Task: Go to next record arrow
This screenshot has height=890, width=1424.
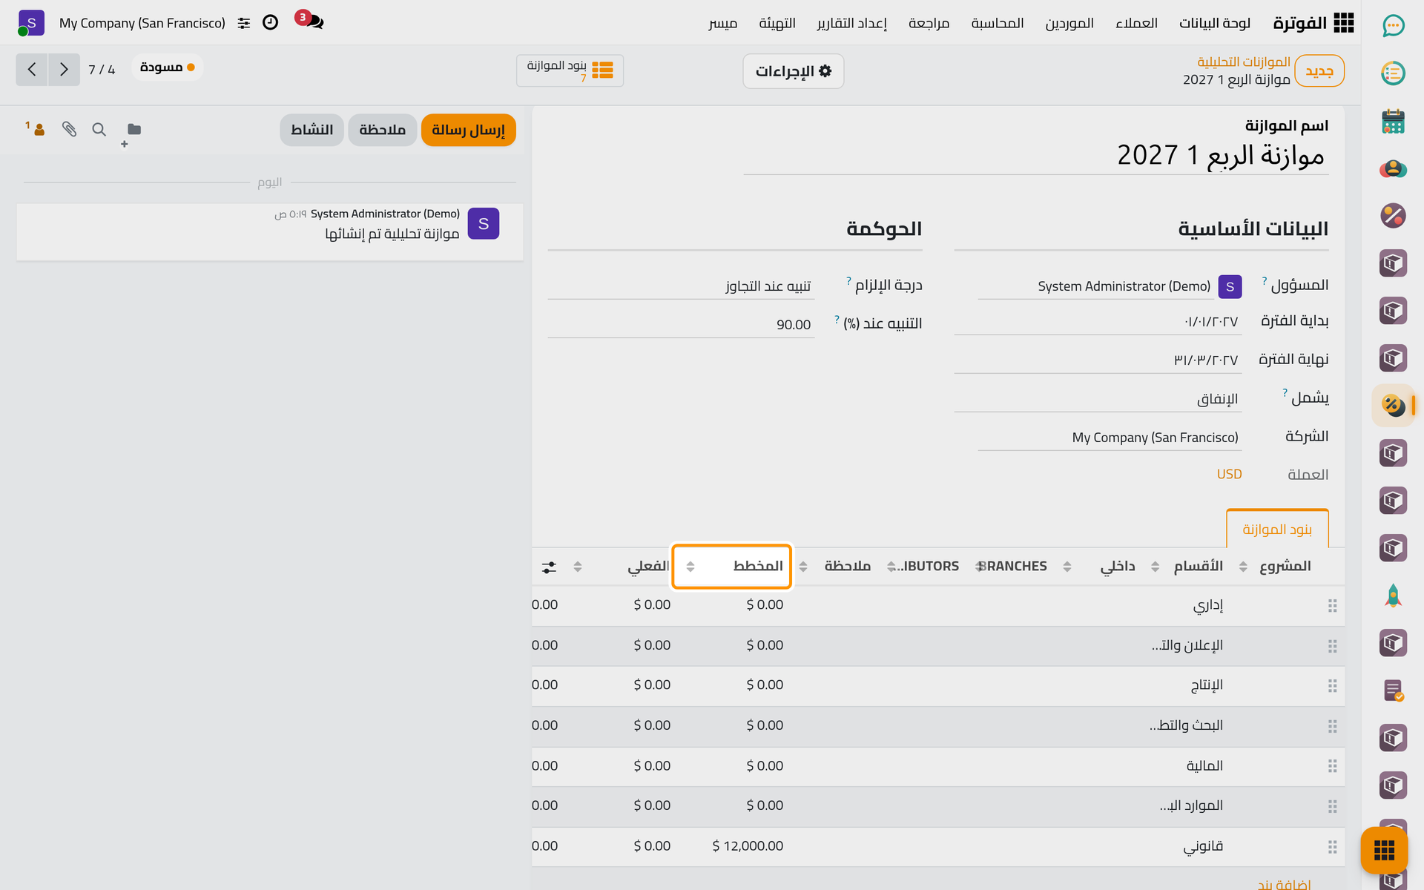Action: tap(64, 70)
